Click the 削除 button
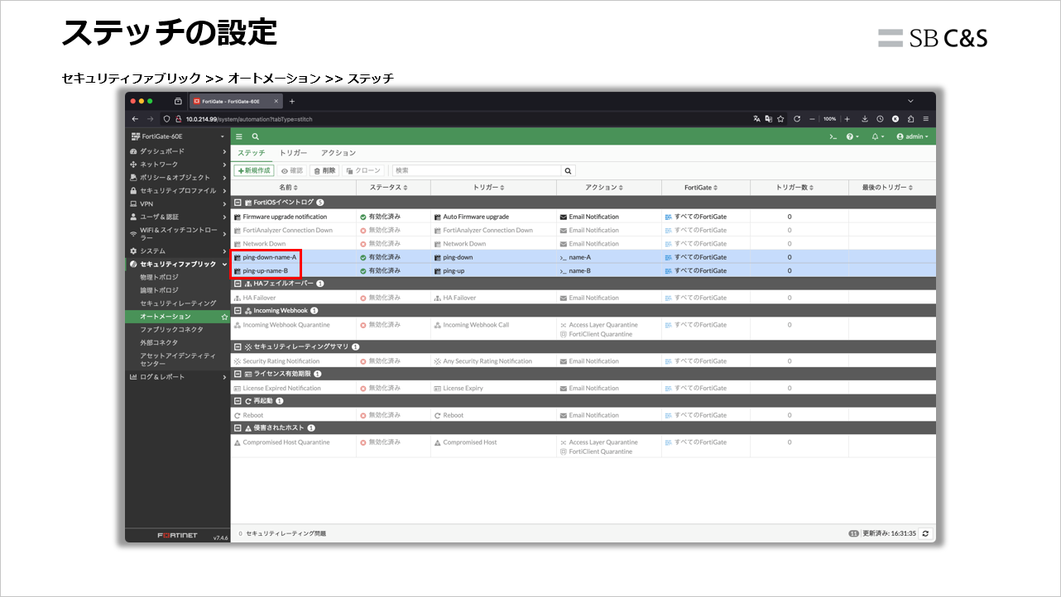 point(324,170)
